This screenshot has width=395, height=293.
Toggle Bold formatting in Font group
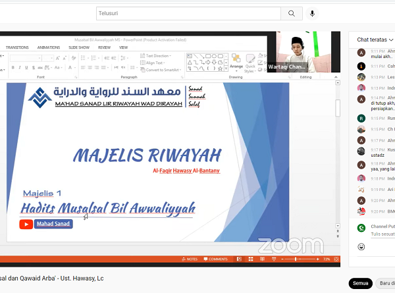[13, 68]
